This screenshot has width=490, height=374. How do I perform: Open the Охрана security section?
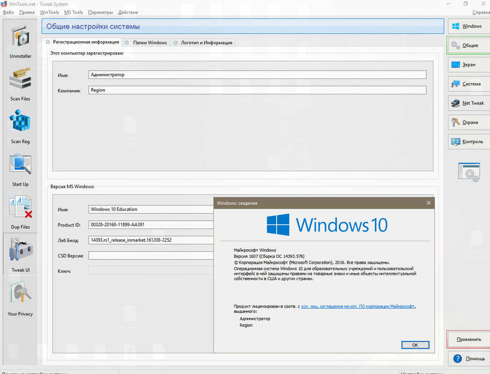pos(469,122)
